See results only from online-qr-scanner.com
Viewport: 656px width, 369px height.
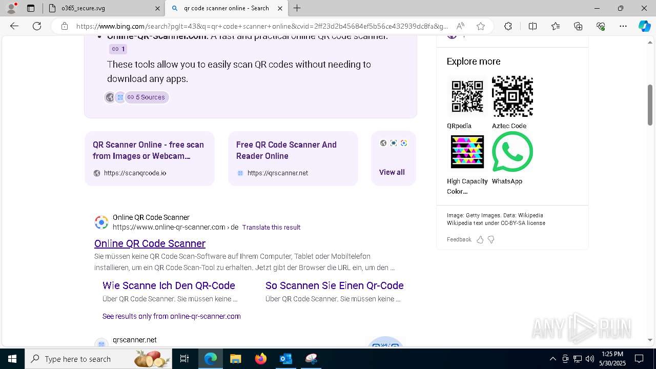click(172, 316)
